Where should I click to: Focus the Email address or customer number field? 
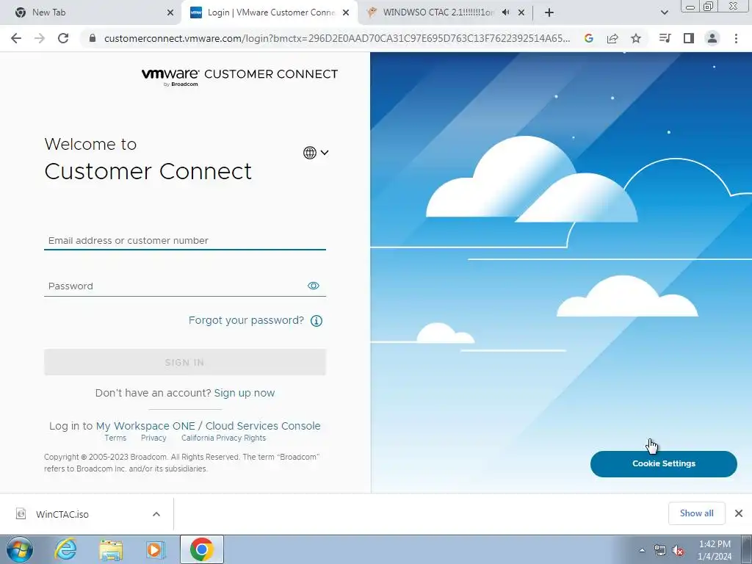(x=185, y=240)
